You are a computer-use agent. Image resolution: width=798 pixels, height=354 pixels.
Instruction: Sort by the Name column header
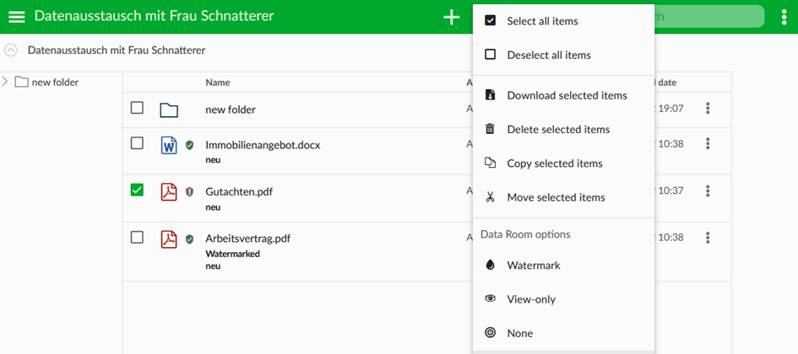pyautogui.click(x=218, y=83)
